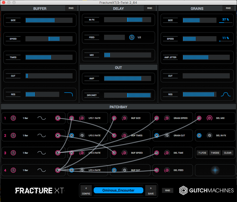This screenshot has height=202, width=237.
Task: Click the DEL TIME input jack
Action: (x=157, y=153)
